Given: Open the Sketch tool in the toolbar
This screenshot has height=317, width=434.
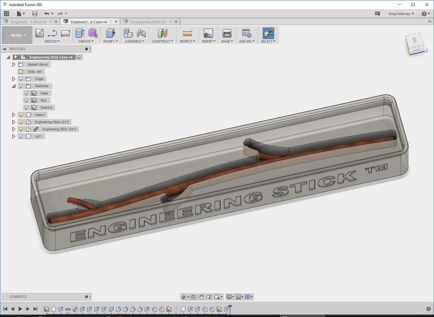Looking at the screenshot, I should tap(40, 33).
